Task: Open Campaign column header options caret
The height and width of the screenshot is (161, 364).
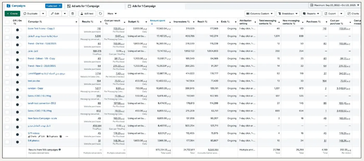Action: click(76, 22)
